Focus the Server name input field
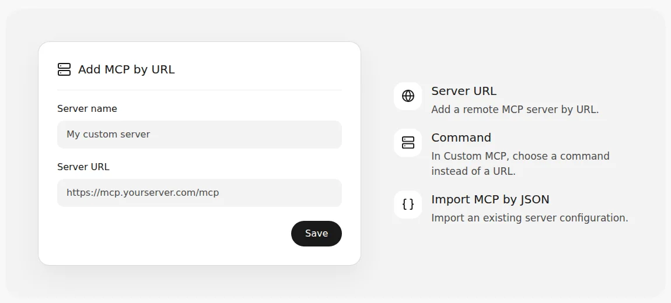The height and width of the screenshot is (303, 671). [x=200, y=135]
